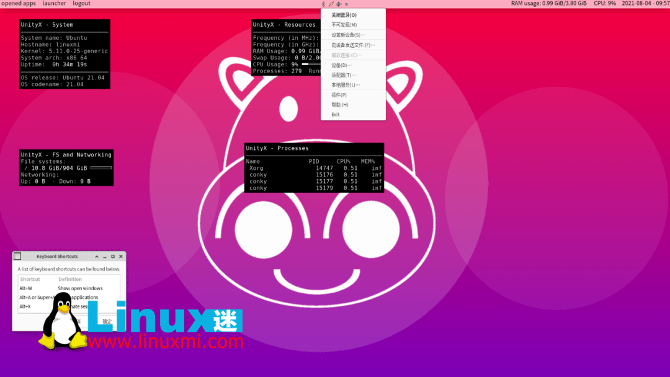Image resolution: width=670 pixels, height=377 pixels.
Task: Open the Bluetooth icon menu in the system tray
Action: (323, 4)
